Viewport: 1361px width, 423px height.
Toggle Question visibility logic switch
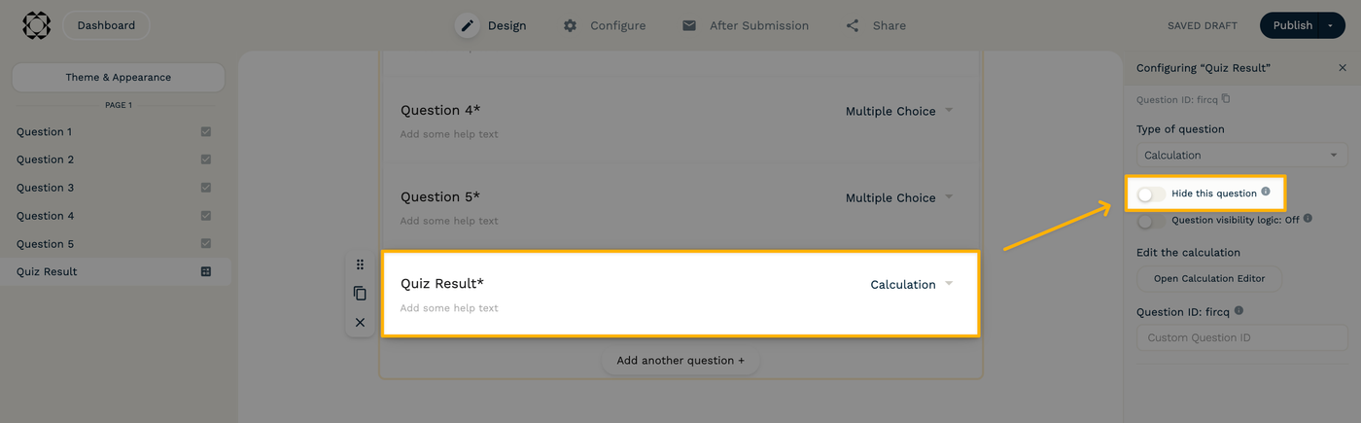[x=1151, y=221]
